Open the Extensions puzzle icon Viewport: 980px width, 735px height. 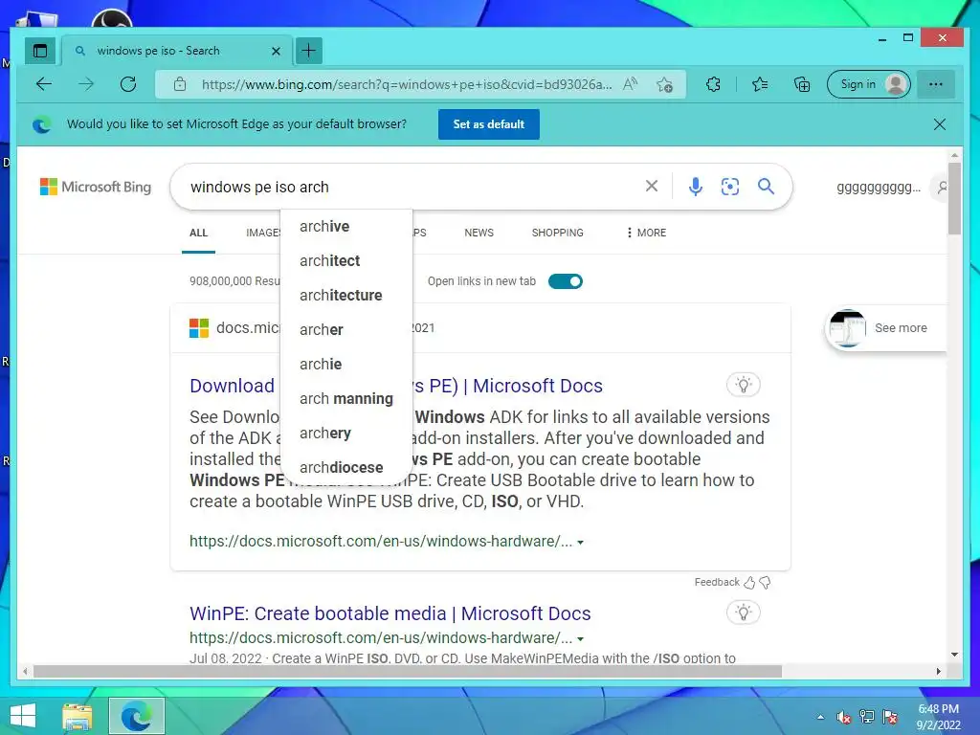pyautogui.click(x=713, y=84)
